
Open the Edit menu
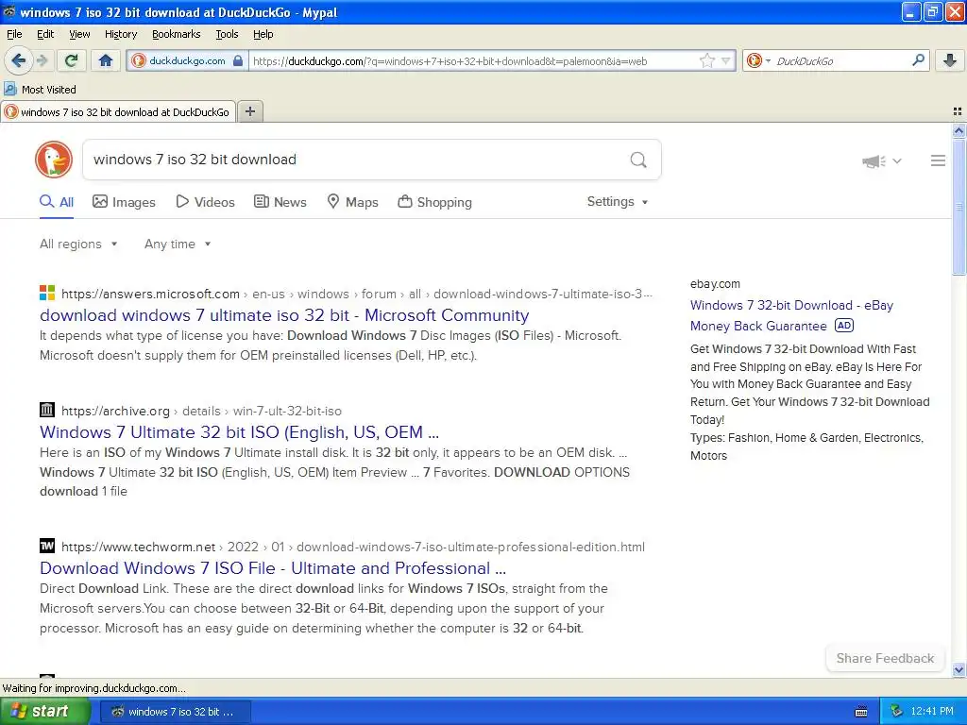pyautogui.click(x=45, y=34)
